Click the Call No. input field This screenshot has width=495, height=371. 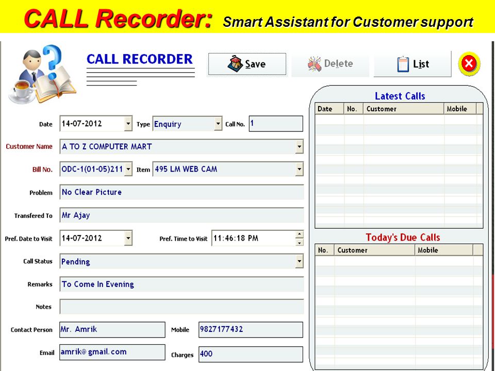[276, 124]
